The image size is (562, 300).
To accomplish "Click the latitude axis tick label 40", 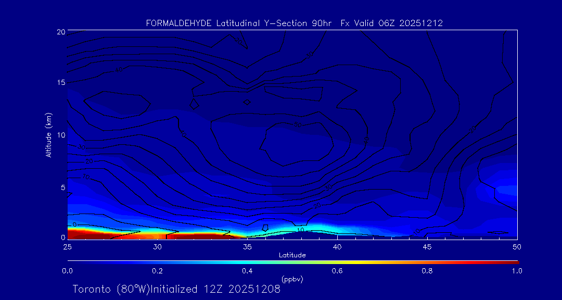I will coord(337,246).
